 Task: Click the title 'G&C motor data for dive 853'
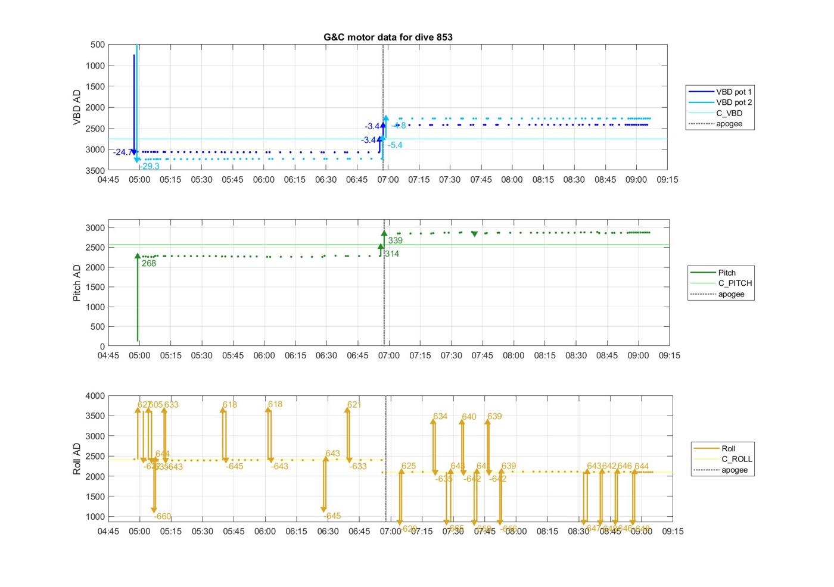[x=388, y=37]
